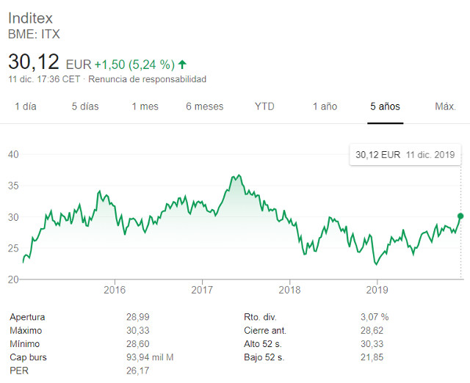Click the Bajo 52 s. value 21,85
Viewport: 470px width, 383px height.
[x=372, y=357]
